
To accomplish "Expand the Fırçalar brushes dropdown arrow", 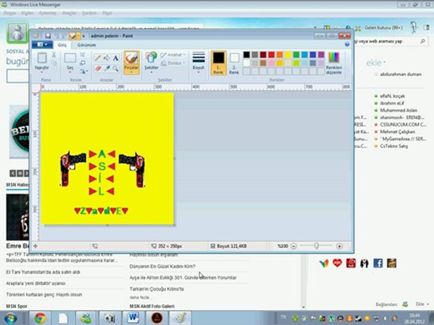I will pos(132,72).
